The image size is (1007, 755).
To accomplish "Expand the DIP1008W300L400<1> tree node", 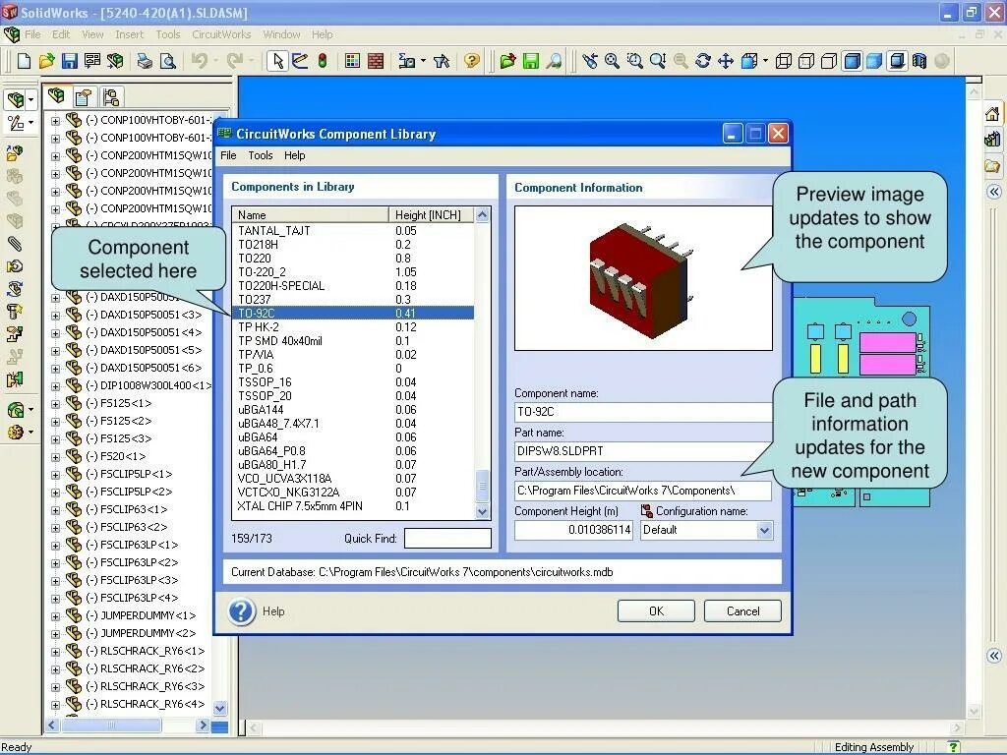I will [55, 385].
